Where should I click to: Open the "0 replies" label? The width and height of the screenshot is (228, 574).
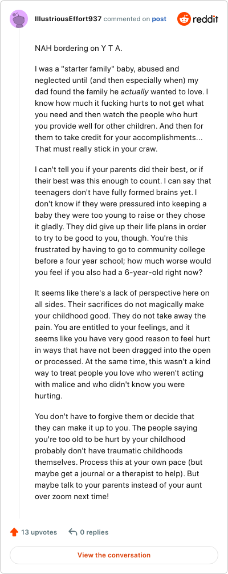pos(94,532)
